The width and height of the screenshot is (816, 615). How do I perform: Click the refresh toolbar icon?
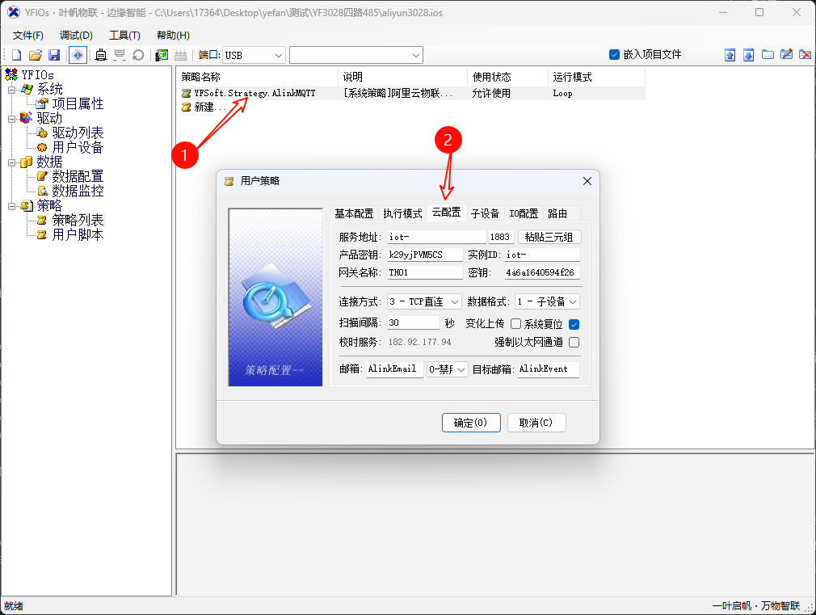pyautogui.click(x=138, y=54)
